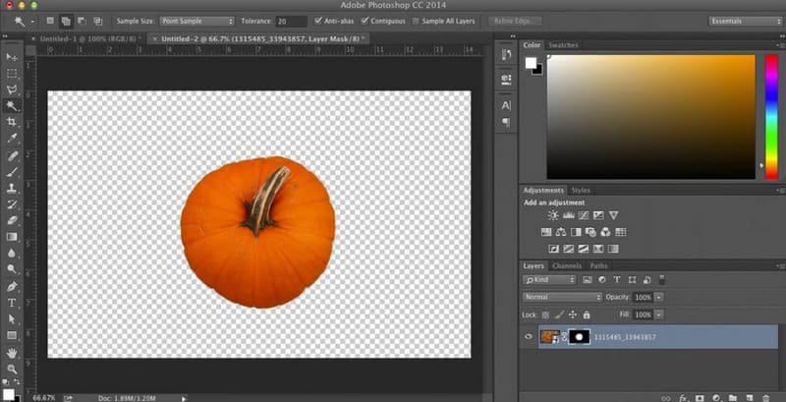Click the rainbow hue slider strip

point(770,115)
